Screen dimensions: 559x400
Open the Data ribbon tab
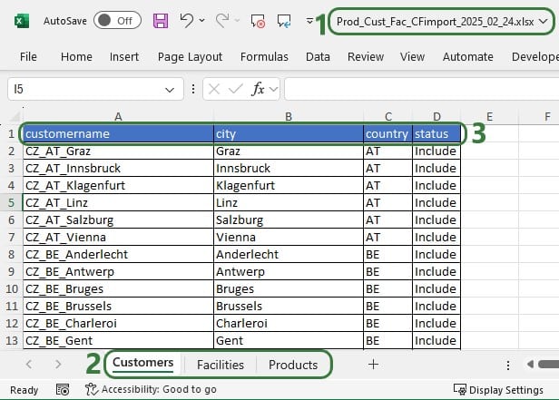(318, 56)
